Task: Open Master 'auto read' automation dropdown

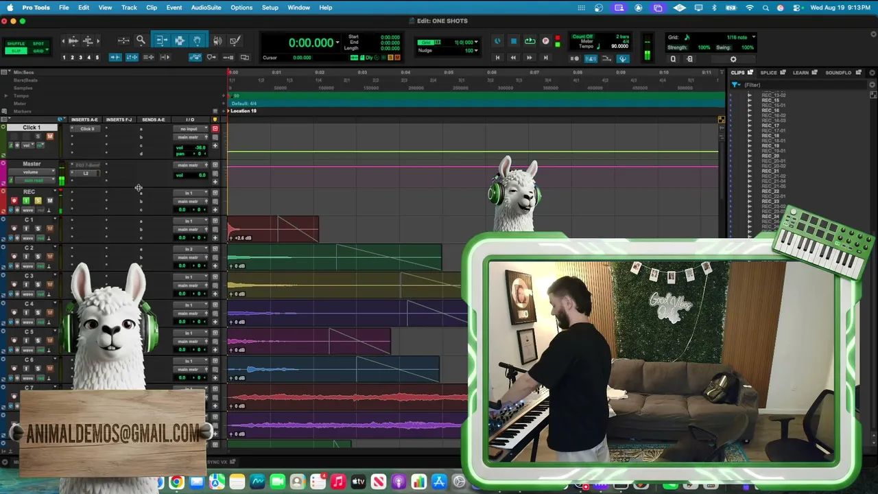Action: pos(34,180)
